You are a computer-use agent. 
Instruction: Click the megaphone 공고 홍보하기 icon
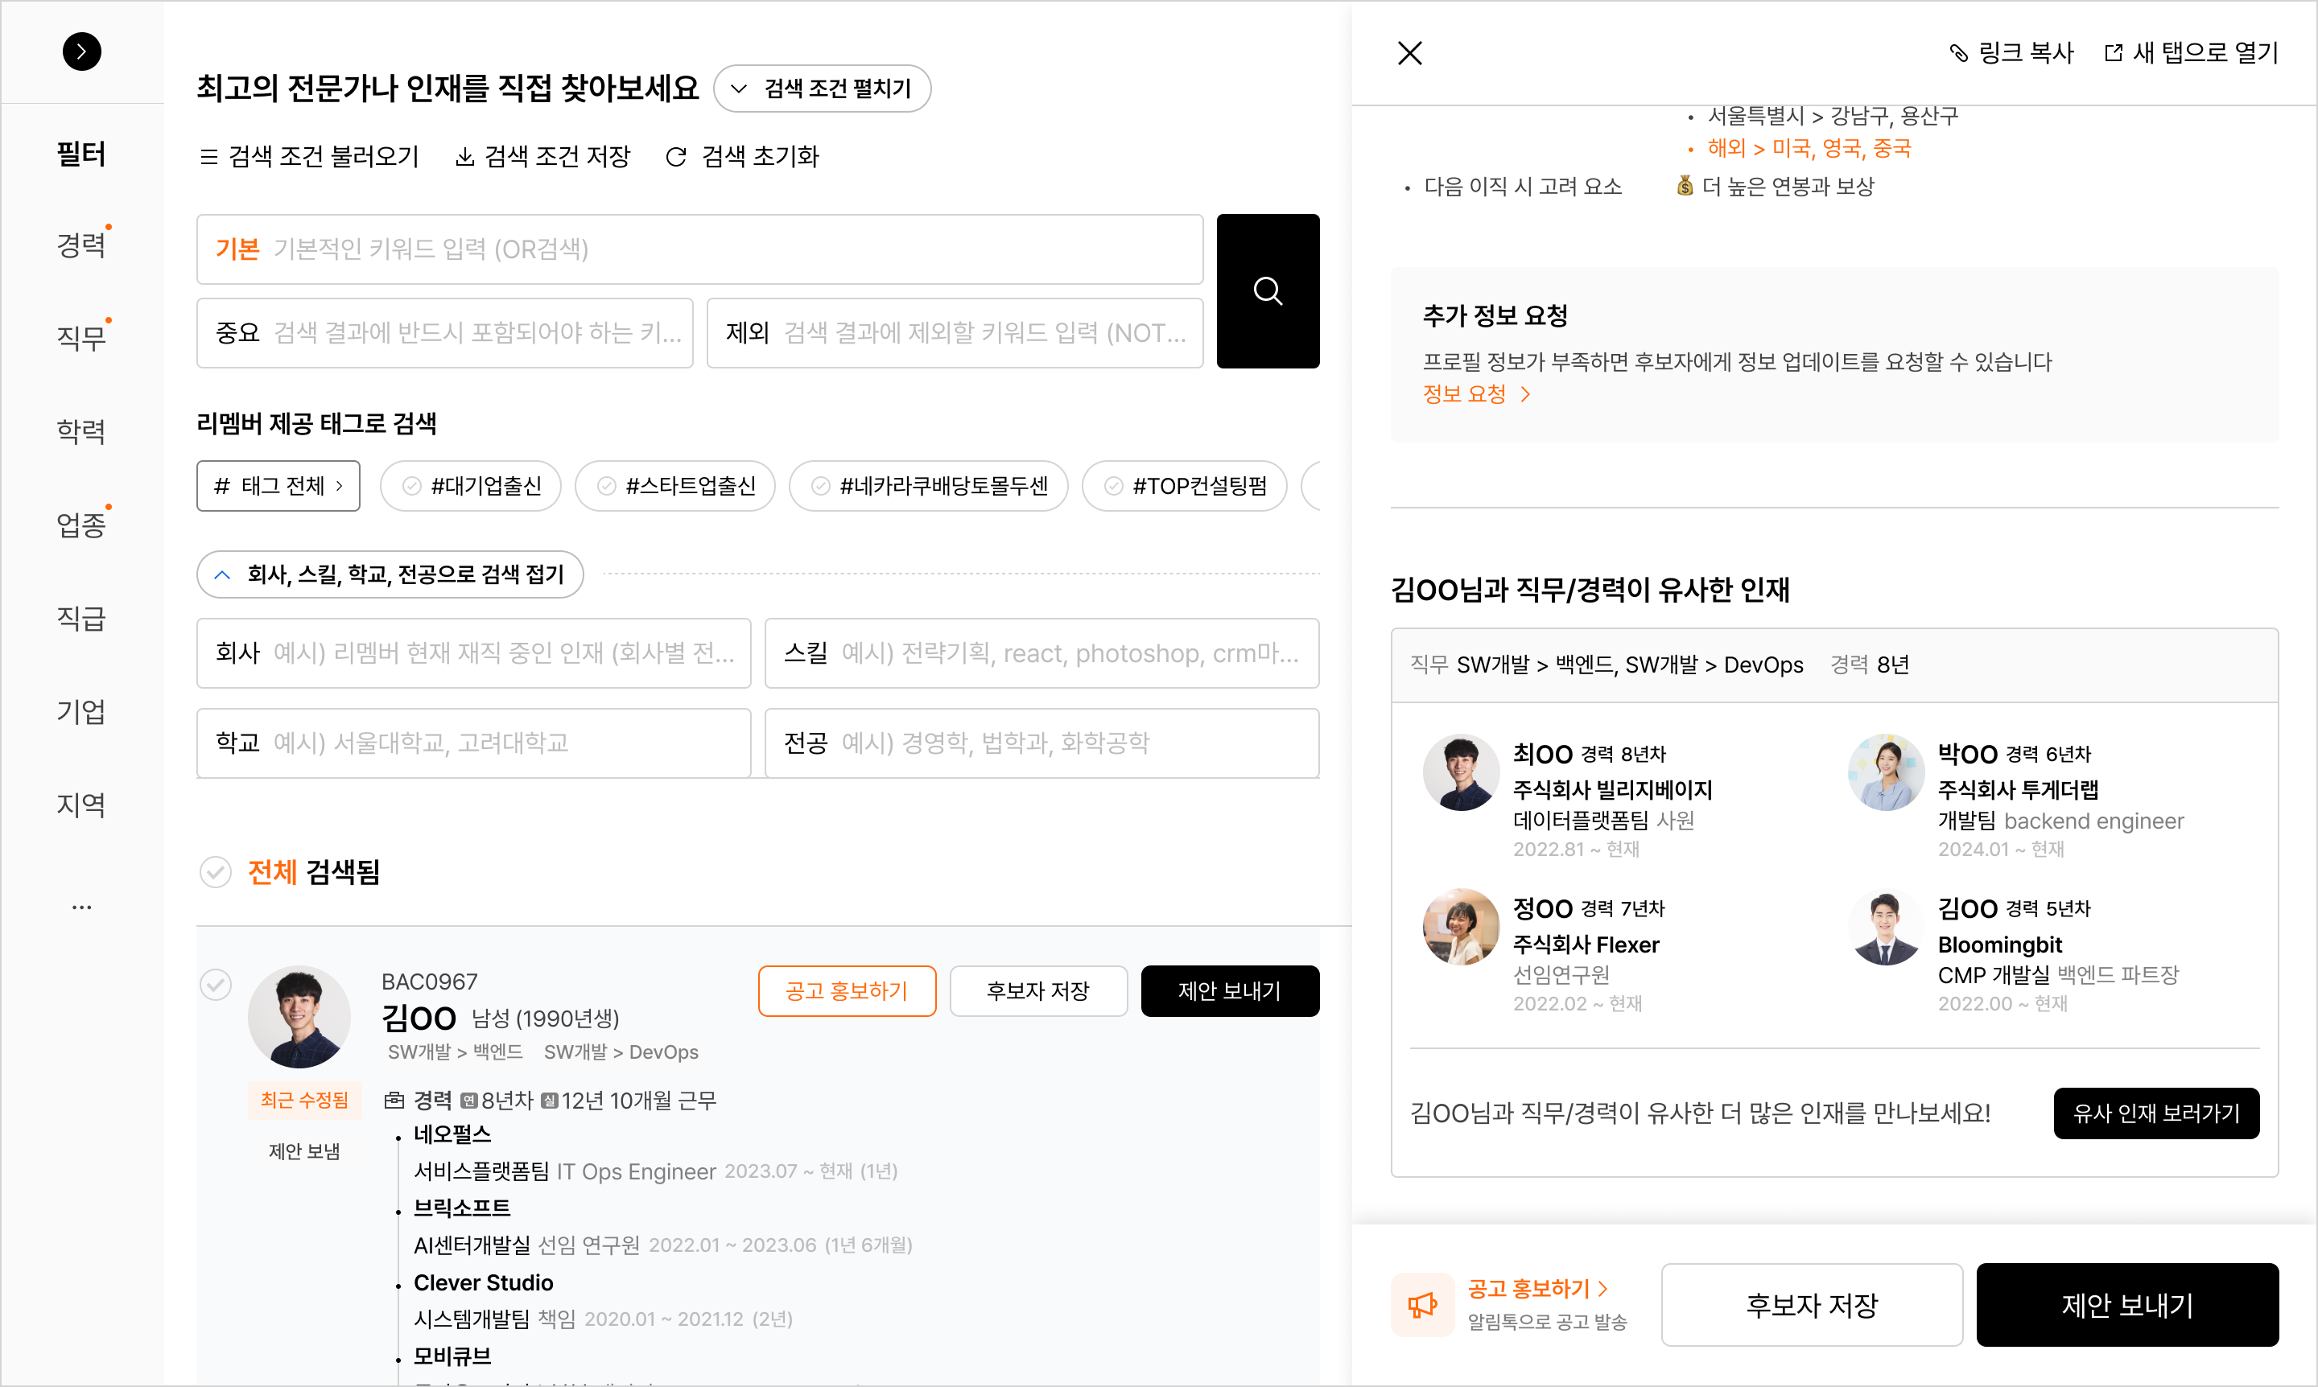(x=1421, y=1305)
